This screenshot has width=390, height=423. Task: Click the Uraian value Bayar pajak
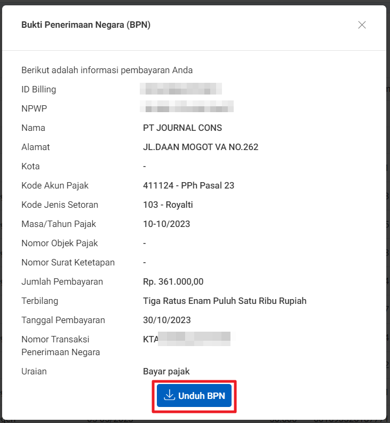[x=166, y=371]
